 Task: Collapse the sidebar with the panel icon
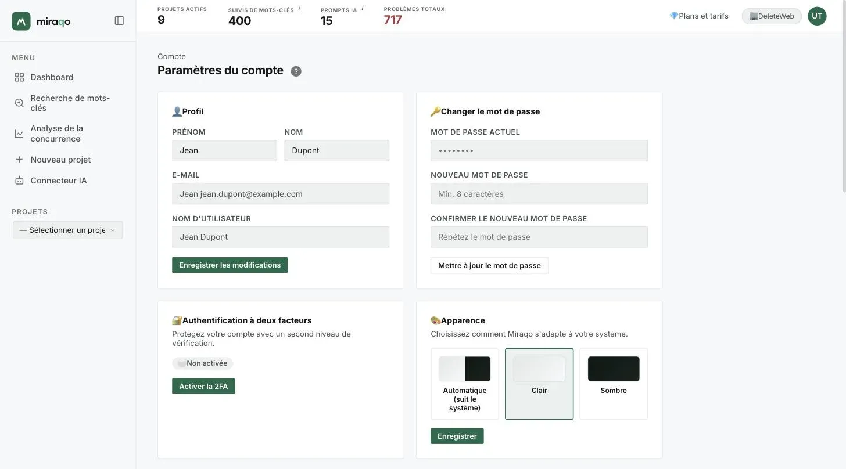119,21
